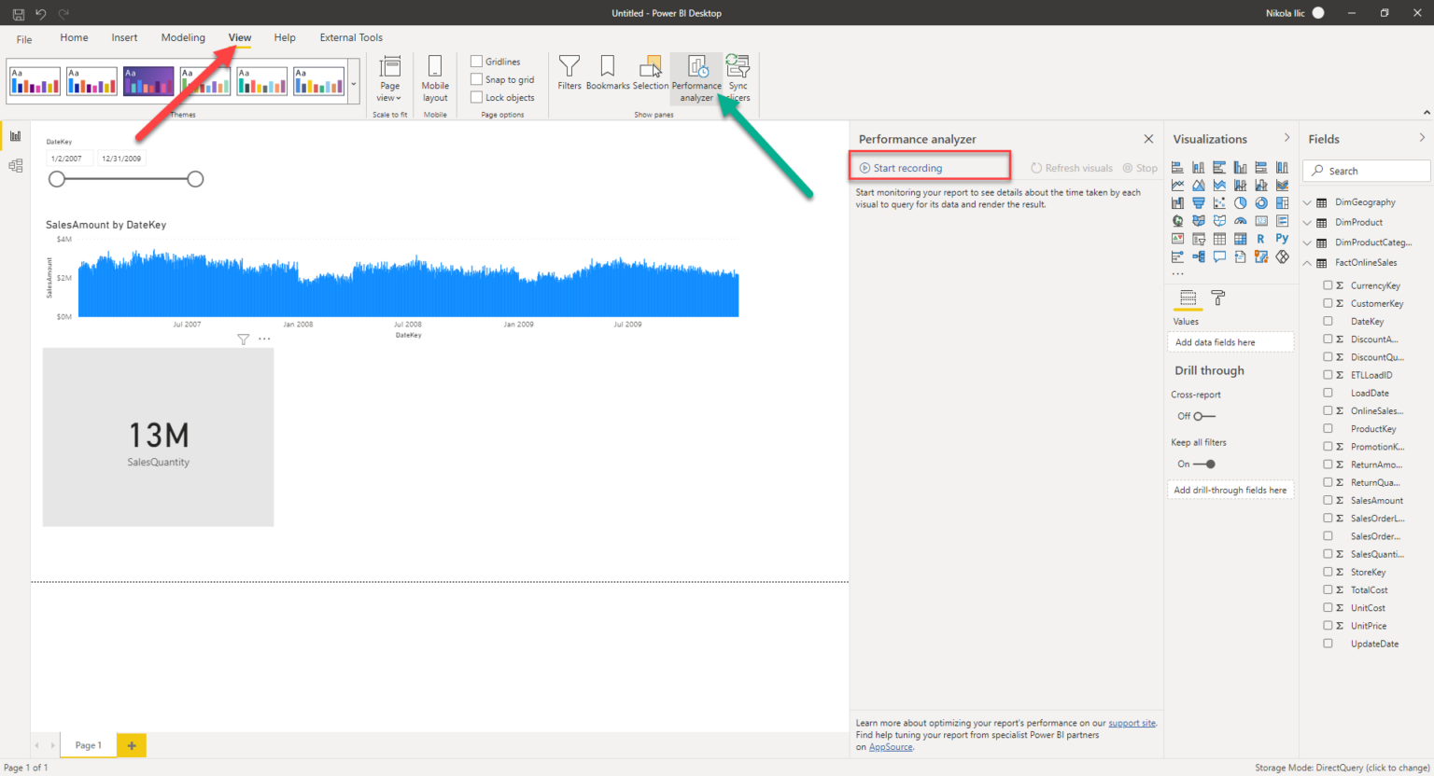1434x776 pixels.
Task: Select the Key influencers visual
Action: 1177,256
